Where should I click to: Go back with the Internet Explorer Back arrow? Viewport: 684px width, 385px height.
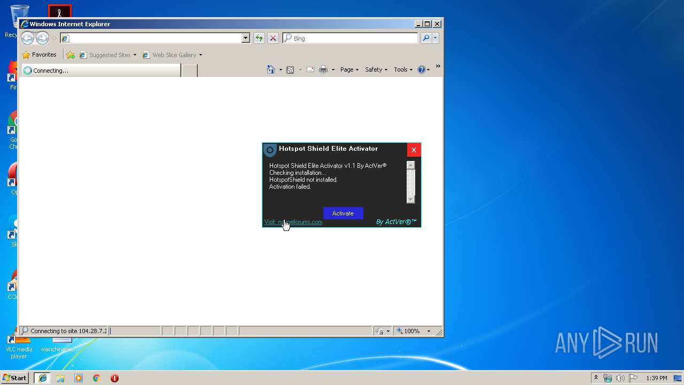[27, 38]
